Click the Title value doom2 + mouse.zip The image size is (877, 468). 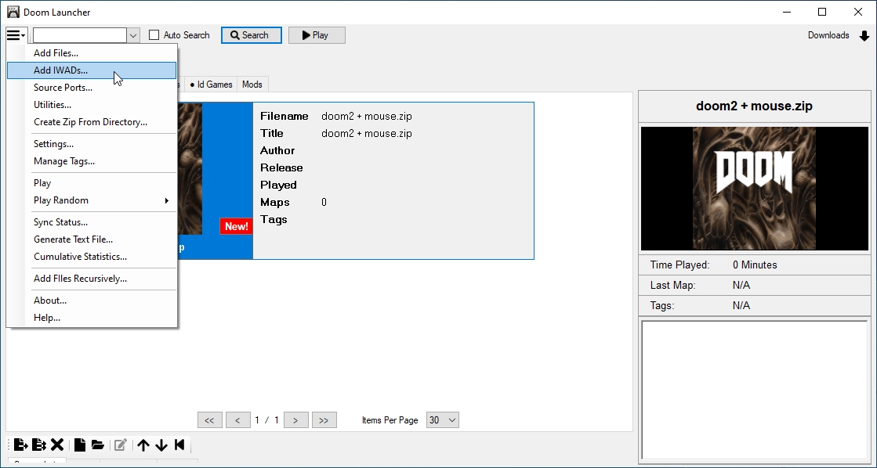(x=366, y=134)
